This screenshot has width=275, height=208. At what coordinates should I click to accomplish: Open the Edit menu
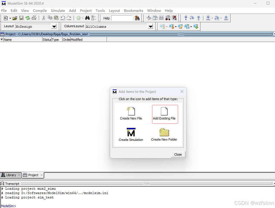14,10
